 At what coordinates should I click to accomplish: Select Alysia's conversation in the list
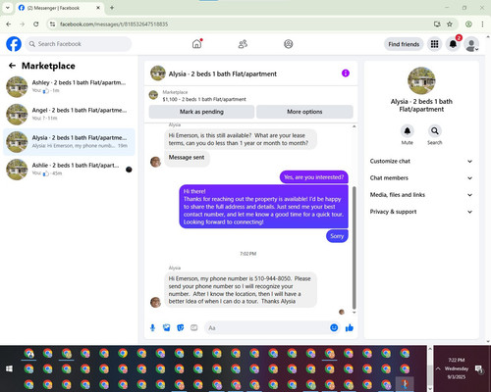click(x=69, y=141)
